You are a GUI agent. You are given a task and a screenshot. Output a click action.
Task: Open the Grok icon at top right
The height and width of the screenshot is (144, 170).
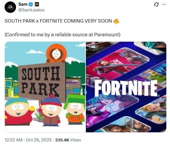pos(156,5)
